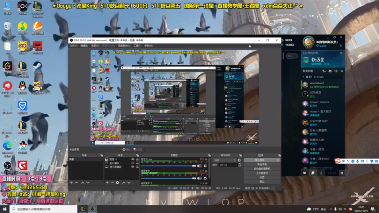Toggle lock on image 3 source

click(137, 160)
